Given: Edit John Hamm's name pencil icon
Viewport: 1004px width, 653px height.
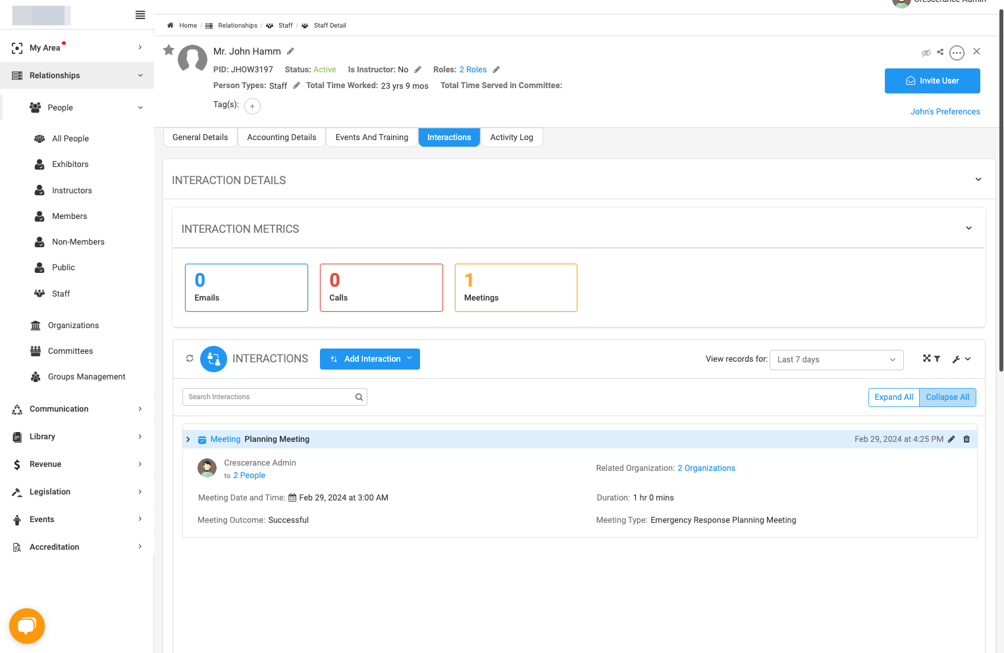Looking at the screenshot, I should pyautogui.click(x=290, y=51).
